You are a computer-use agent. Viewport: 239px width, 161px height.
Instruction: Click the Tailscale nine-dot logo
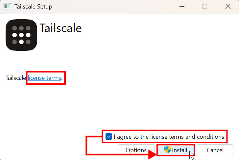click(x=21, y=35)
